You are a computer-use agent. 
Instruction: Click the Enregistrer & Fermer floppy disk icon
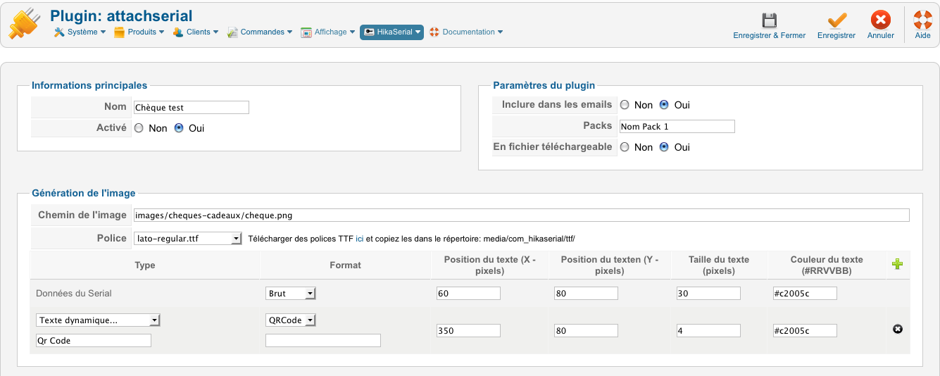pos(769,20)
